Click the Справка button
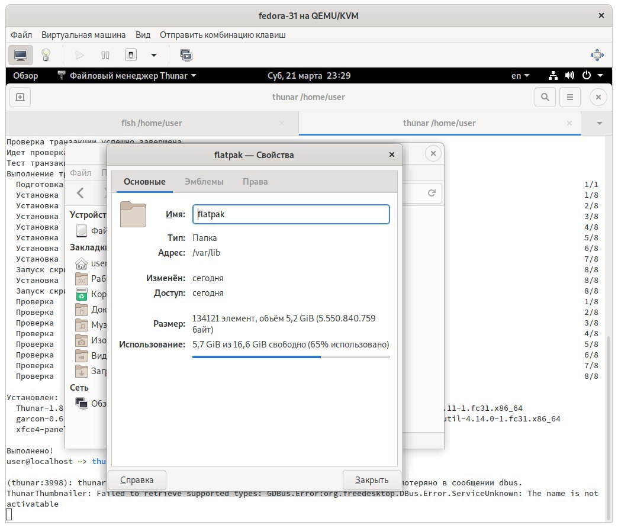Screen dimensions: 618x528 [x=137, y=480]
